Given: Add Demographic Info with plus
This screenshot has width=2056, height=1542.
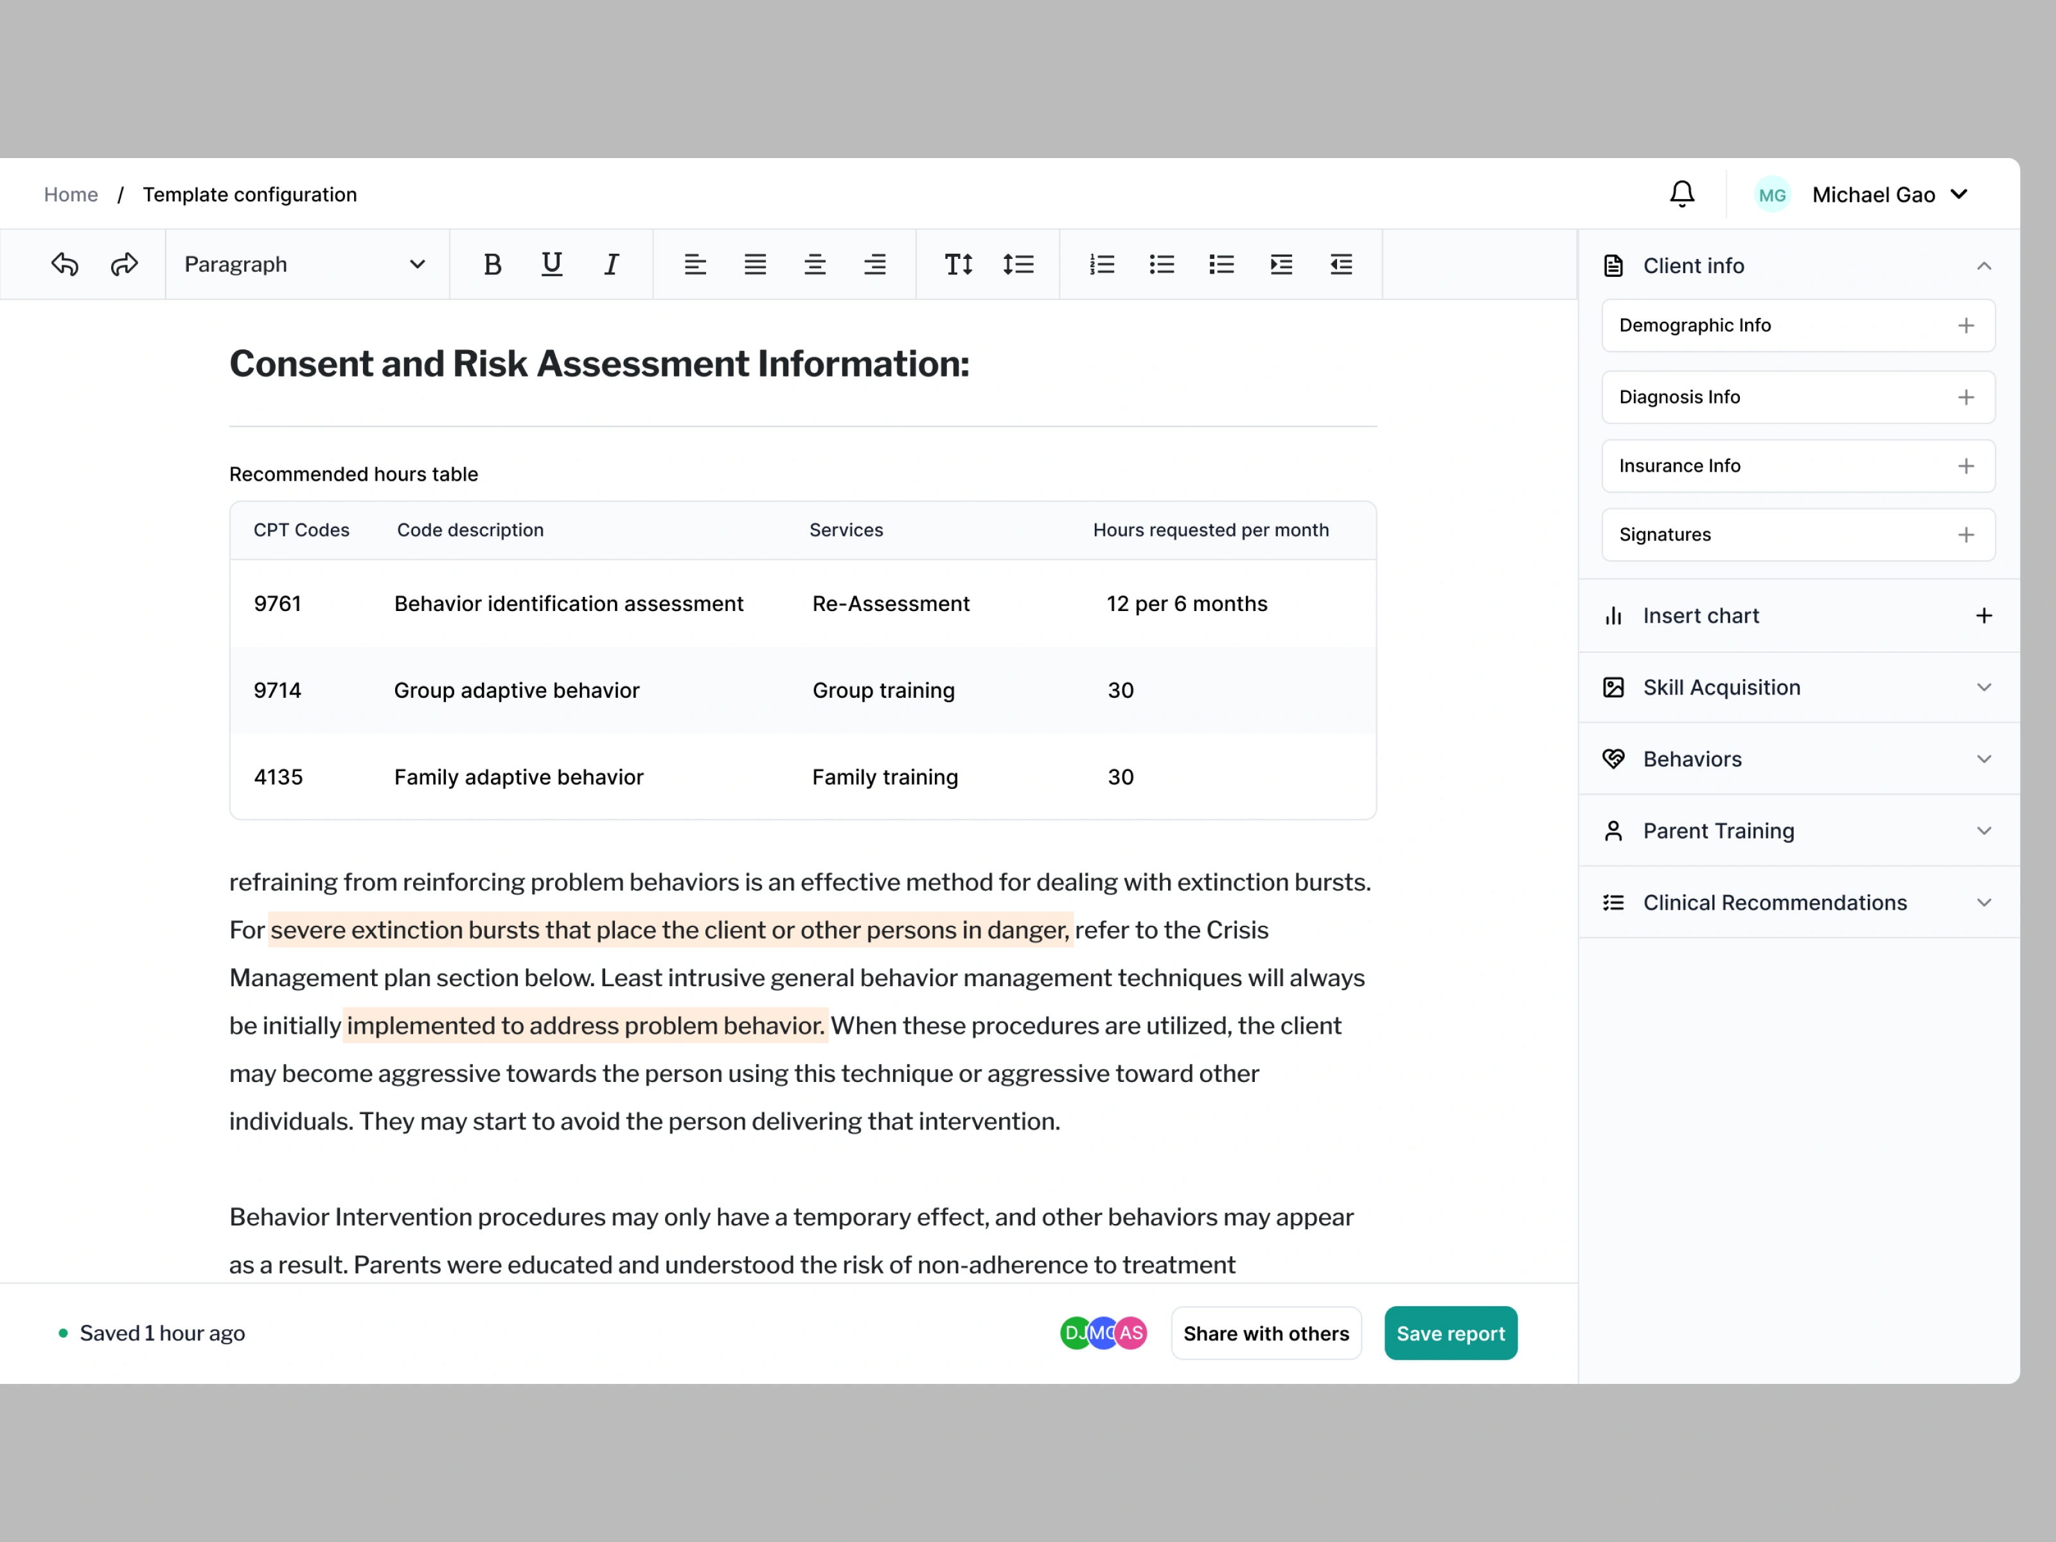Looking at the screenshot, I should click(1966, 325).
